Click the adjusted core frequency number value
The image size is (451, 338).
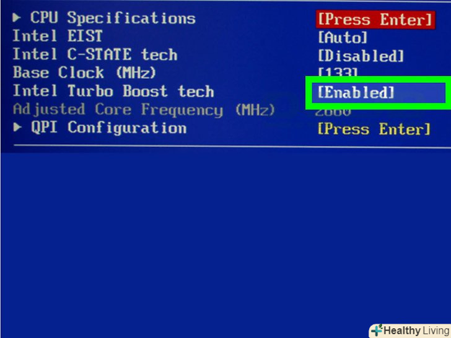tap(333, 113)
